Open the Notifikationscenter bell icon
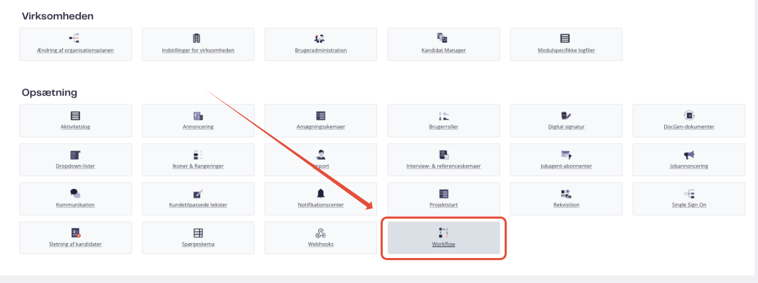The height and width of the screenshot is (283, 758). (320, 194)
